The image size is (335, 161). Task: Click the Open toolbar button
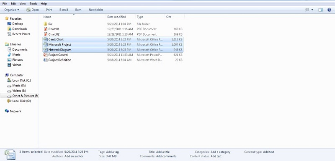33,10
